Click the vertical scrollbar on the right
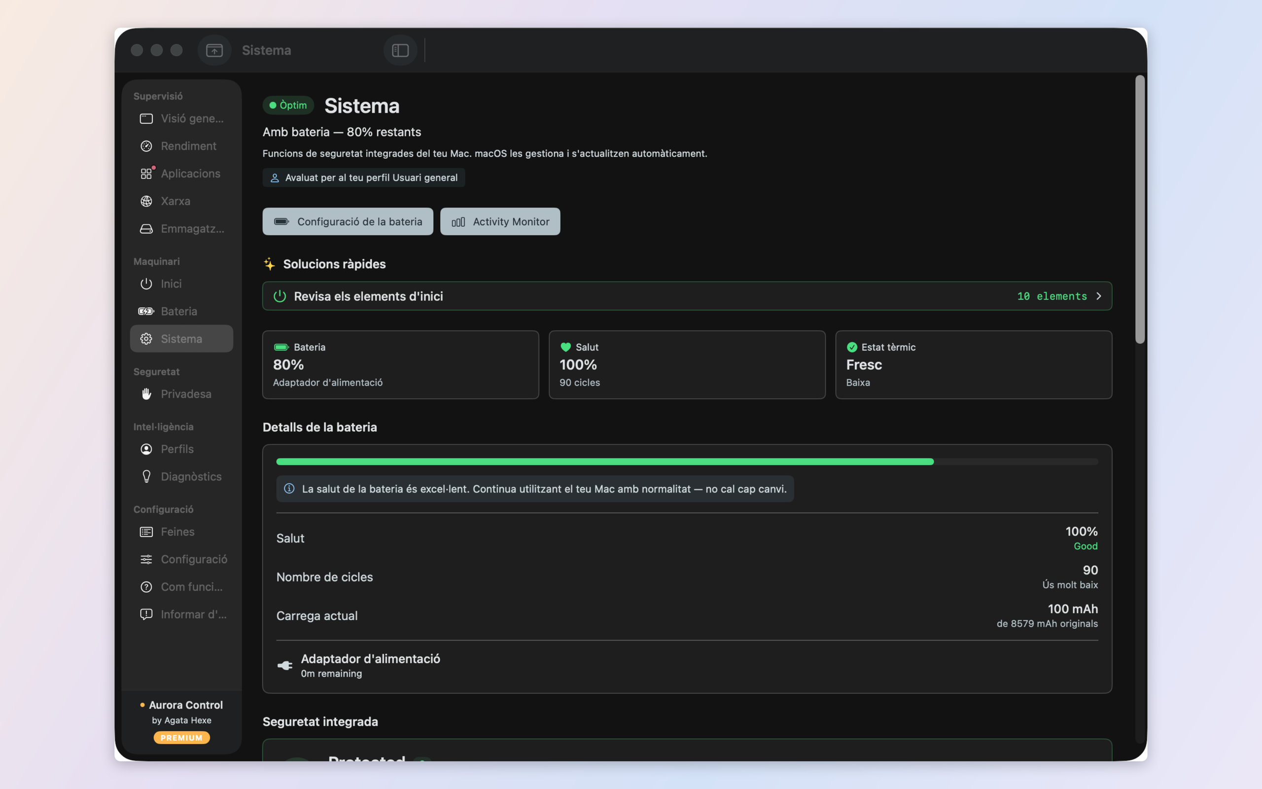This screenshot has width=1262, height=789. pos(1140,209)
